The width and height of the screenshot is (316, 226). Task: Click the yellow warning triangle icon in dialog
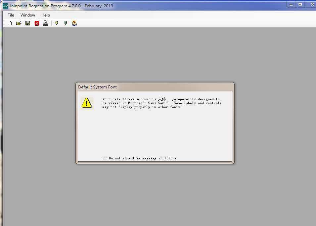[x=87, y=103]
